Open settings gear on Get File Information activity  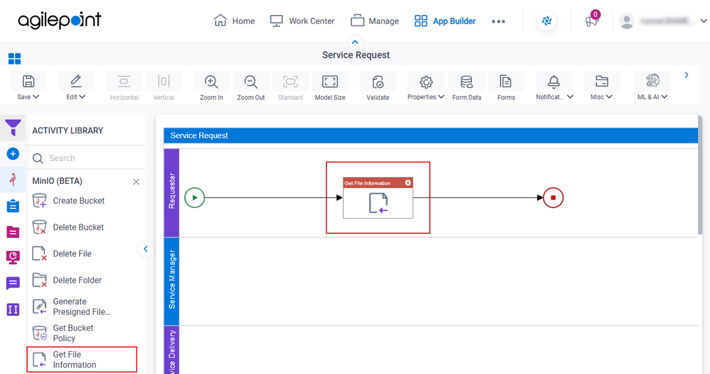408,183
